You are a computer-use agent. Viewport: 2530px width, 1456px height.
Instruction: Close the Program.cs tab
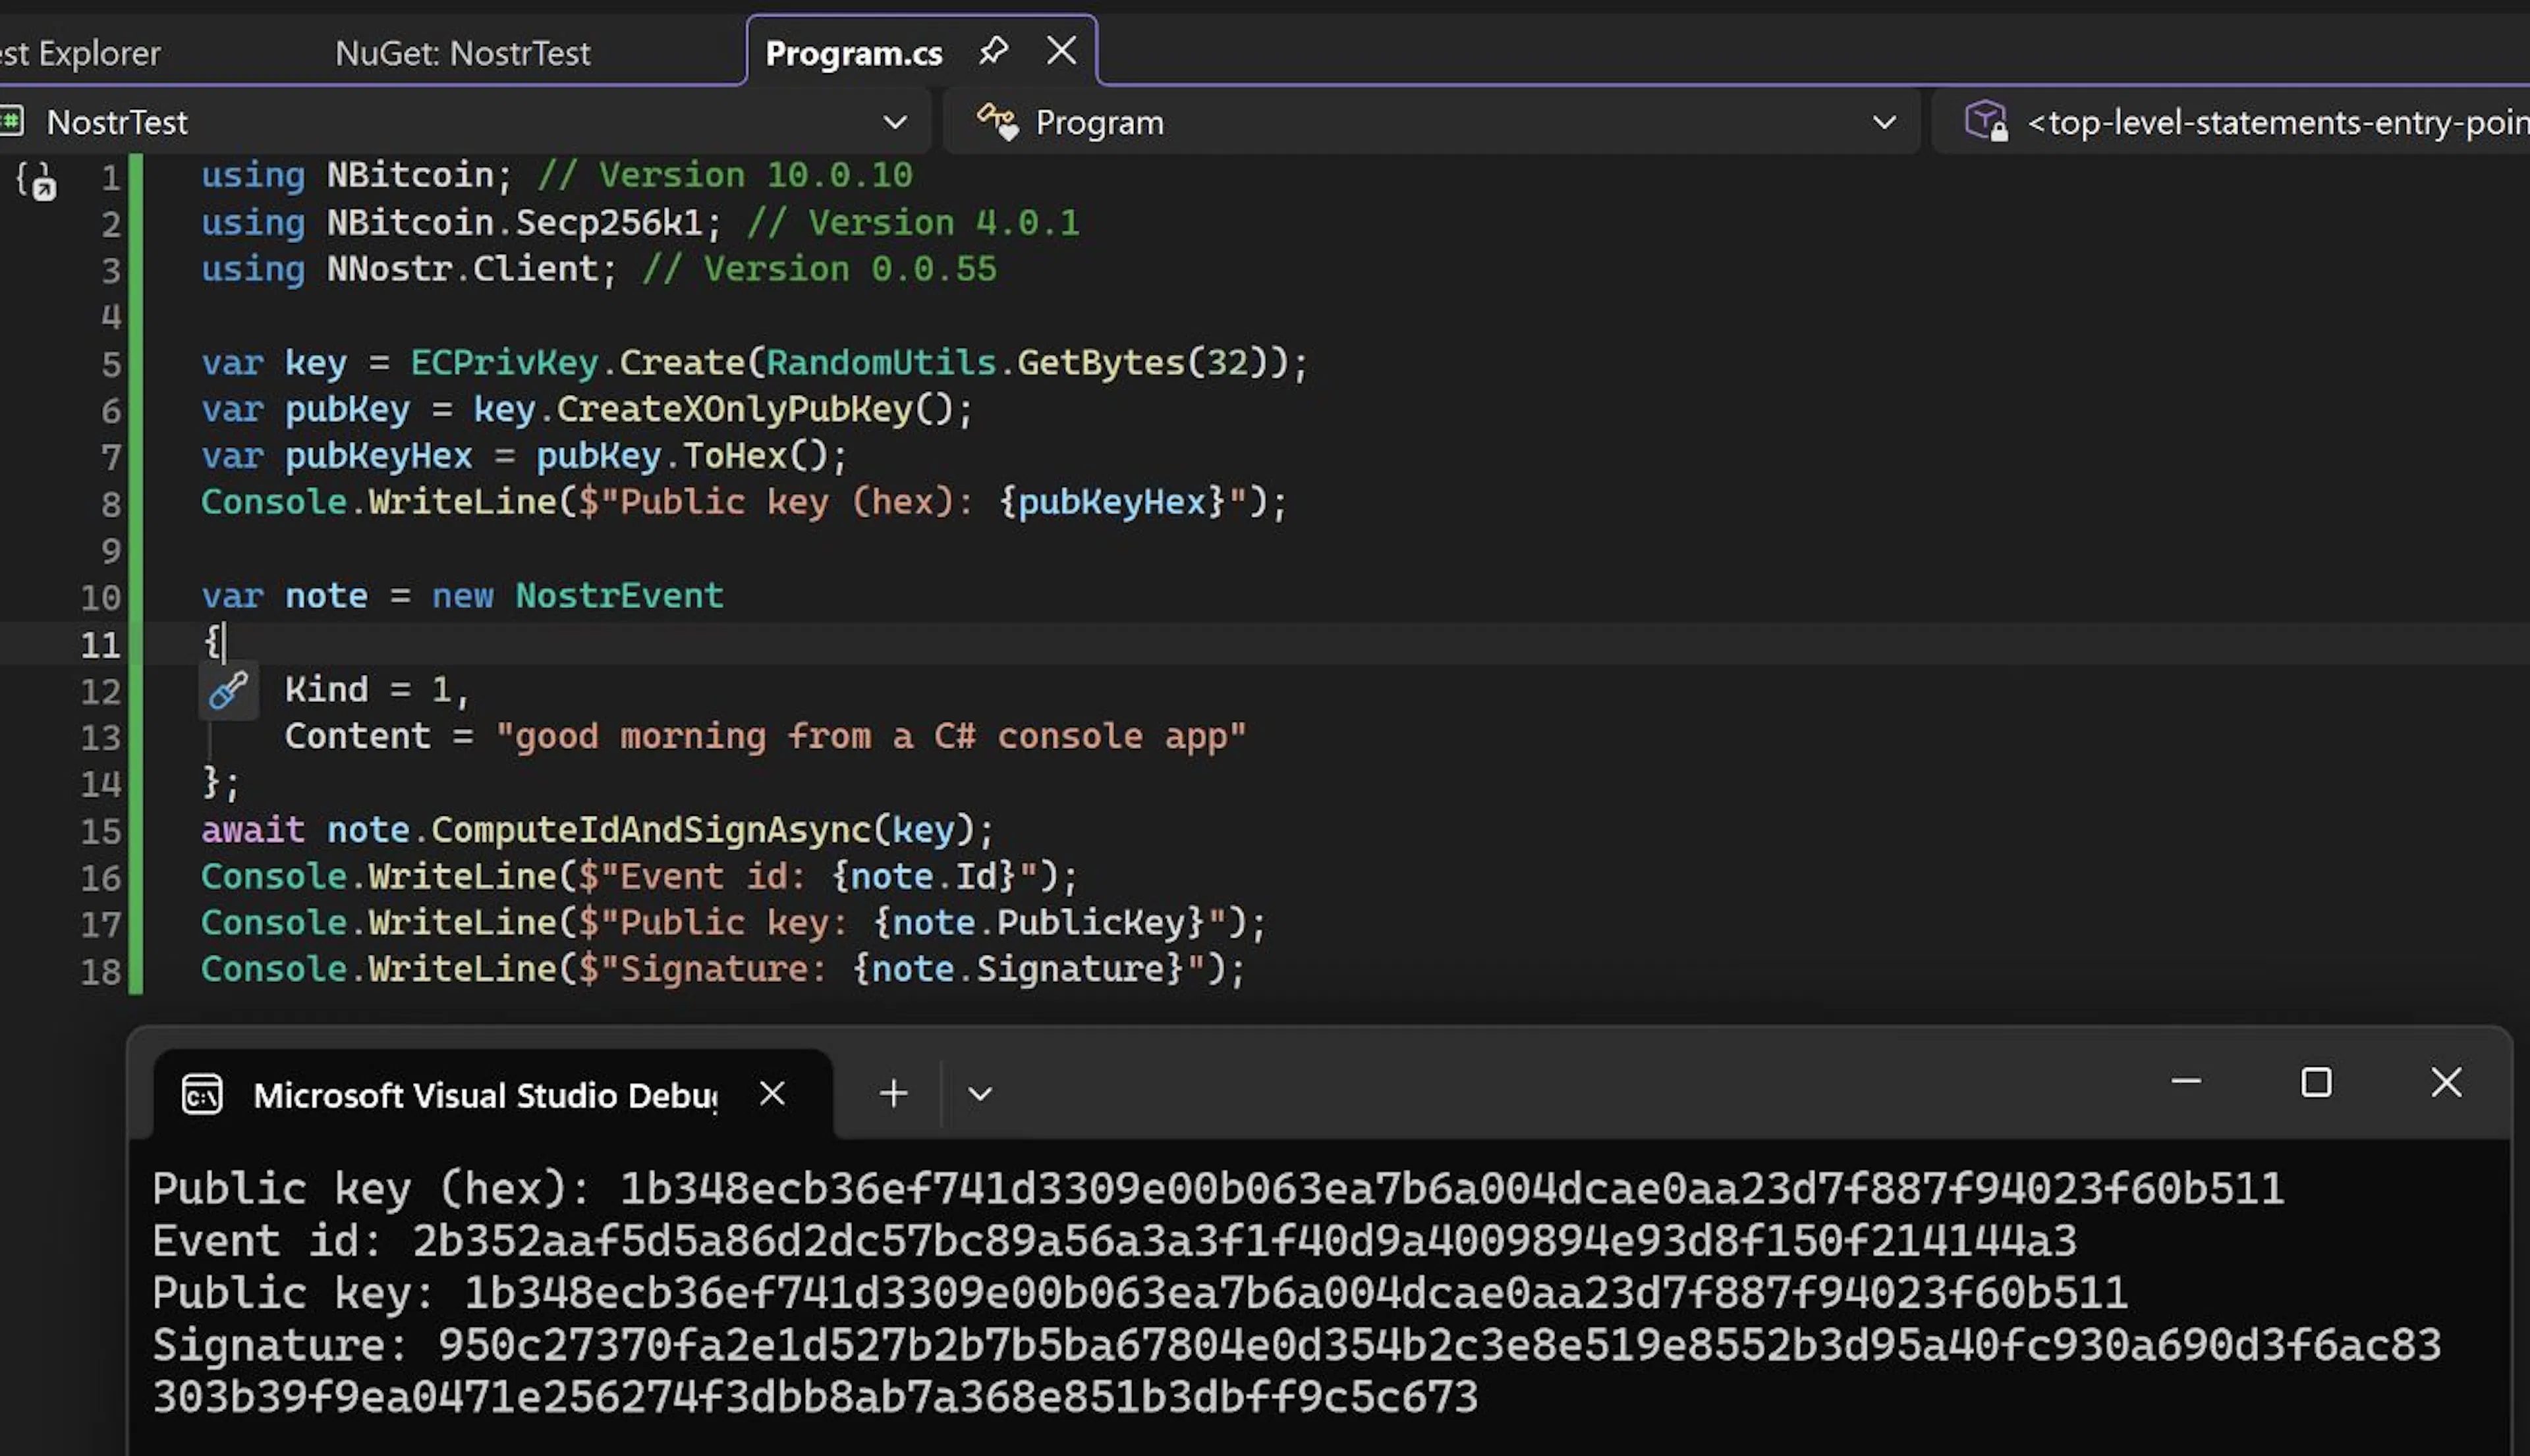pyautogui.click(x=1061, y=51)
